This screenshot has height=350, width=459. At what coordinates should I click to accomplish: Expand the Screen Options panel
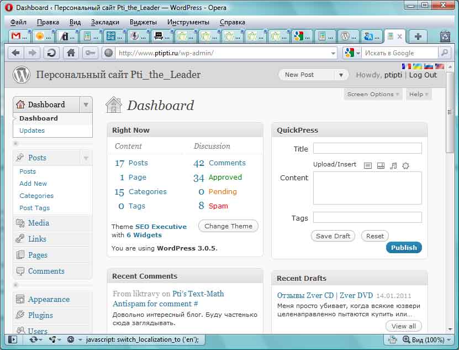coord(373,95)
